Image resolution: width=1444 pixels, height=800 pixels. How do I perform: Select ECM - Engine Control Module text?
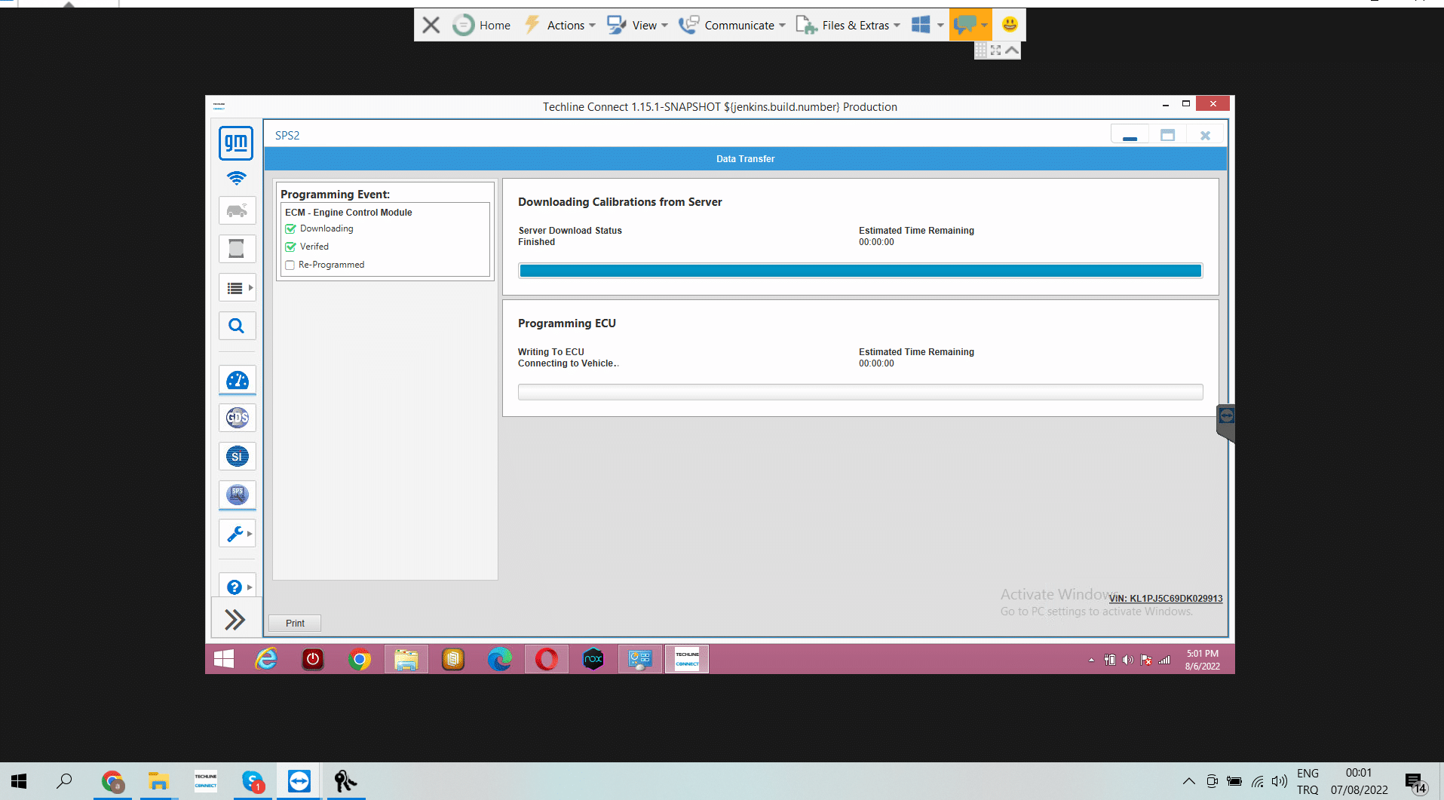click(x=348, y=213)
